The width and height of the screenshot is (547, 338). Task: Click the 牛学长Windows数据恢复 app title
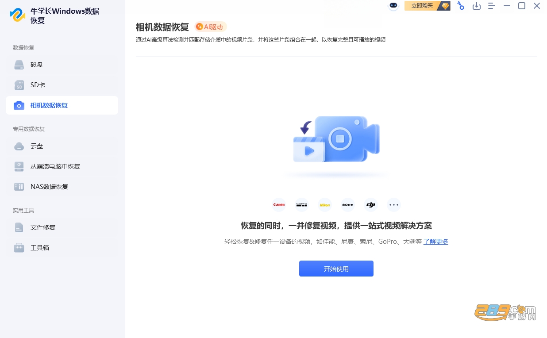click(x=65, y=16)
